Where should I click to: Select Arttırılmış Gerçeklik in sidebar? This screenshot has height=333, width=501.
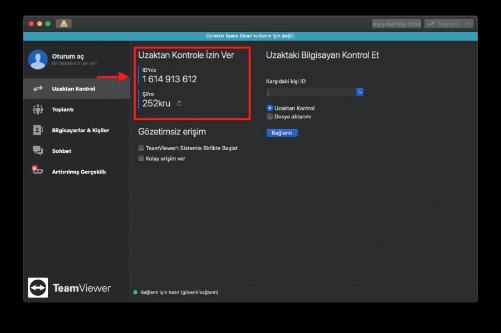[x=77, y=172]
